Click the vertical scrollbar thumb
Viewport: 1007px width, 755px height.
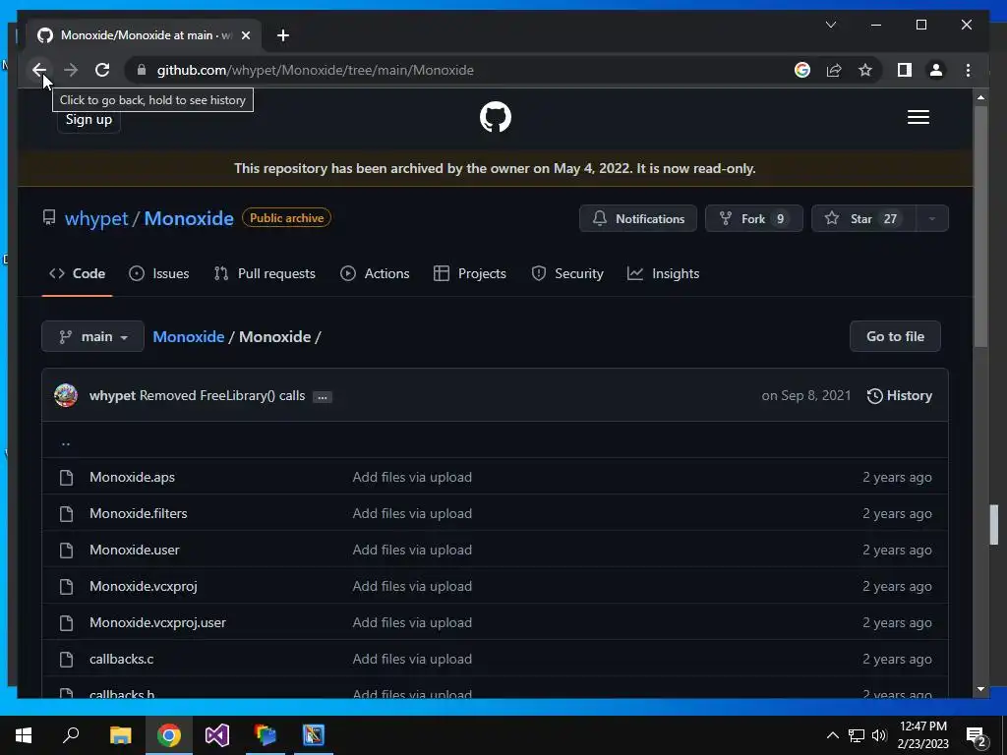(x=980, y=227)
